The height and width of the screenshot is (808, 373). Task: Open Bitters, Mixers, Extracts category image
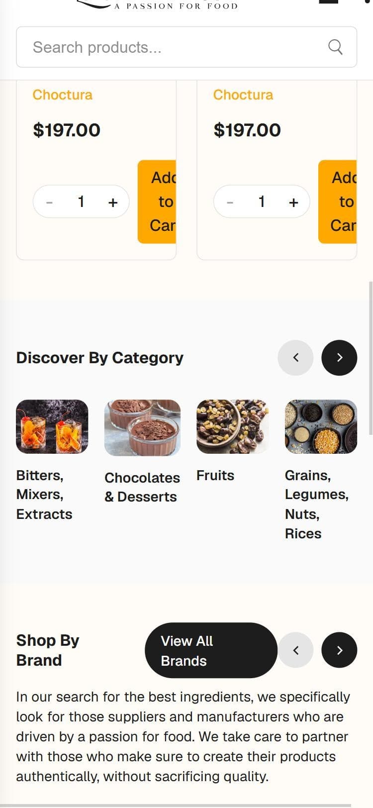(x=52, y=426)
